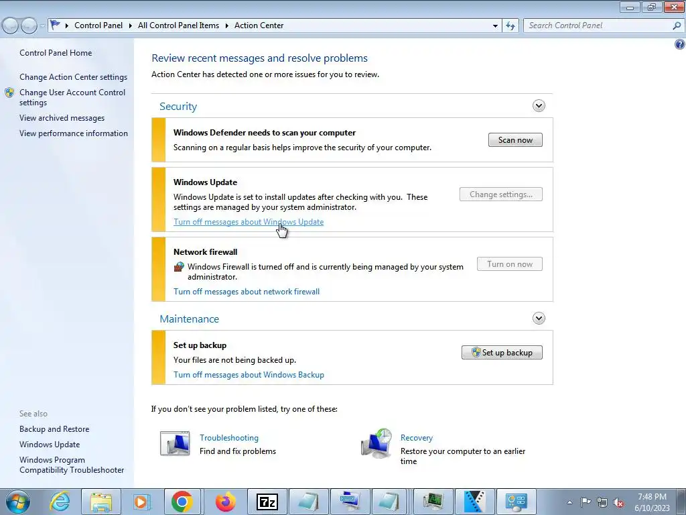Open the Windows Start menu orb
This screenshot has width=686, height=515.
click(17, 502)
